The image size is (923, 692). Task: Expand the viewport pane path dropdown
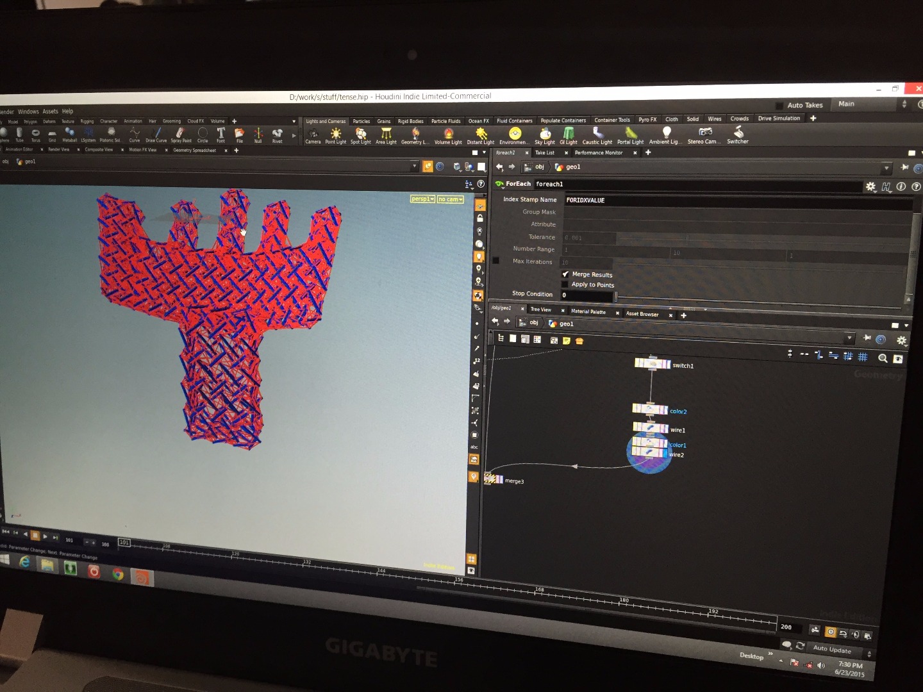(x=415, y=166)
